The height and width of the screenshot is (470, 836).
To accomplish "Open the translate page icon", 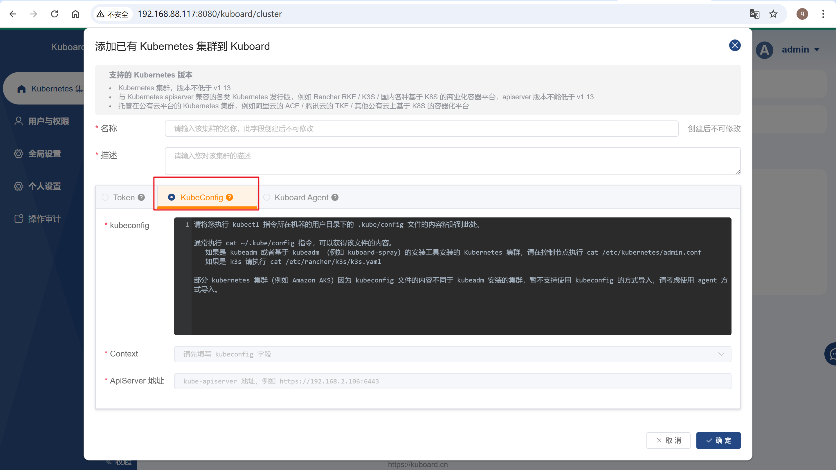I will tap(754, 14).
